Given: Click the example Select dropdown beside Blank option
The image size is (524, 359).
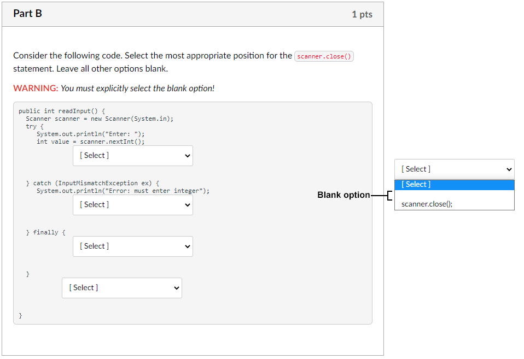Looking at the screenshot, I should tap(454, 169).
